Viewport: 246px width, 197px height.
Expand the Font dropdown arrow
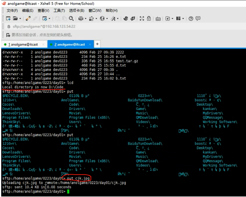pos(117,18)
